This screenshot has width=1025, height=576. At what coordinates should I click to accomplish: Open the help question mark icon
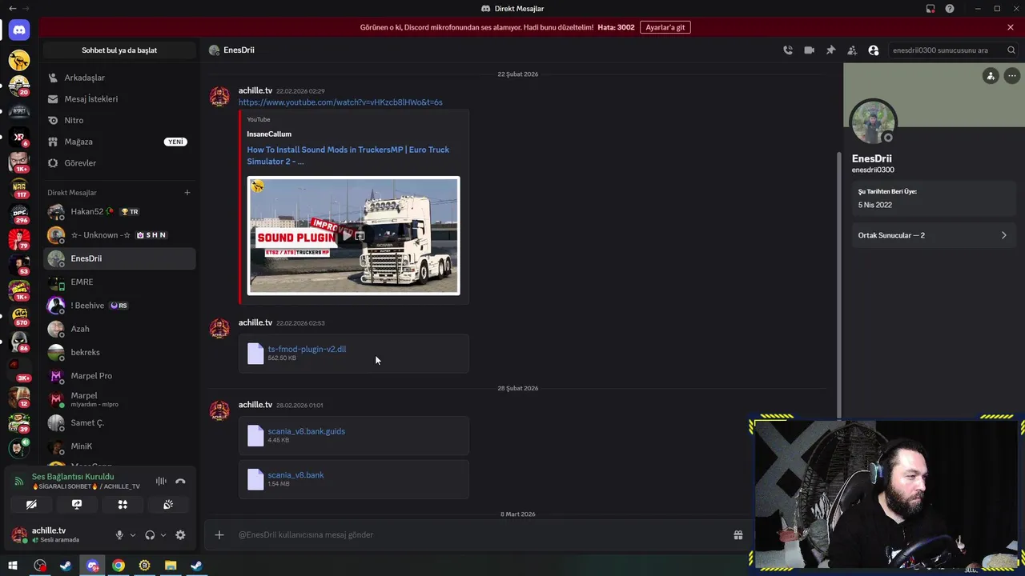click(950, 9)
